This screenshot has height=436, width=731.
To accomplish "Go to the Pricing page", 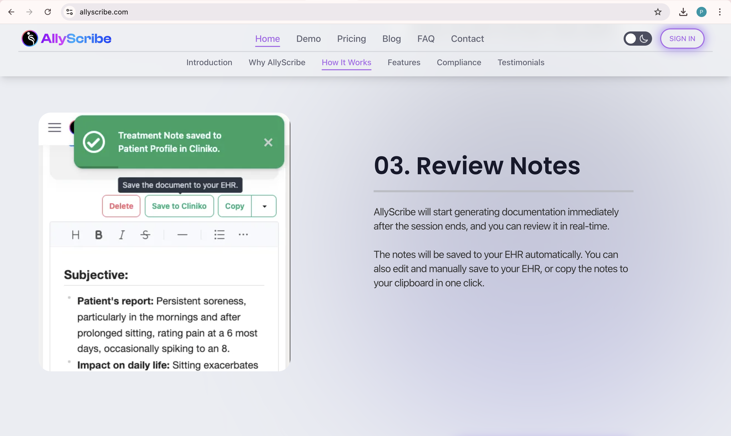I will click(x=352, y=39).
